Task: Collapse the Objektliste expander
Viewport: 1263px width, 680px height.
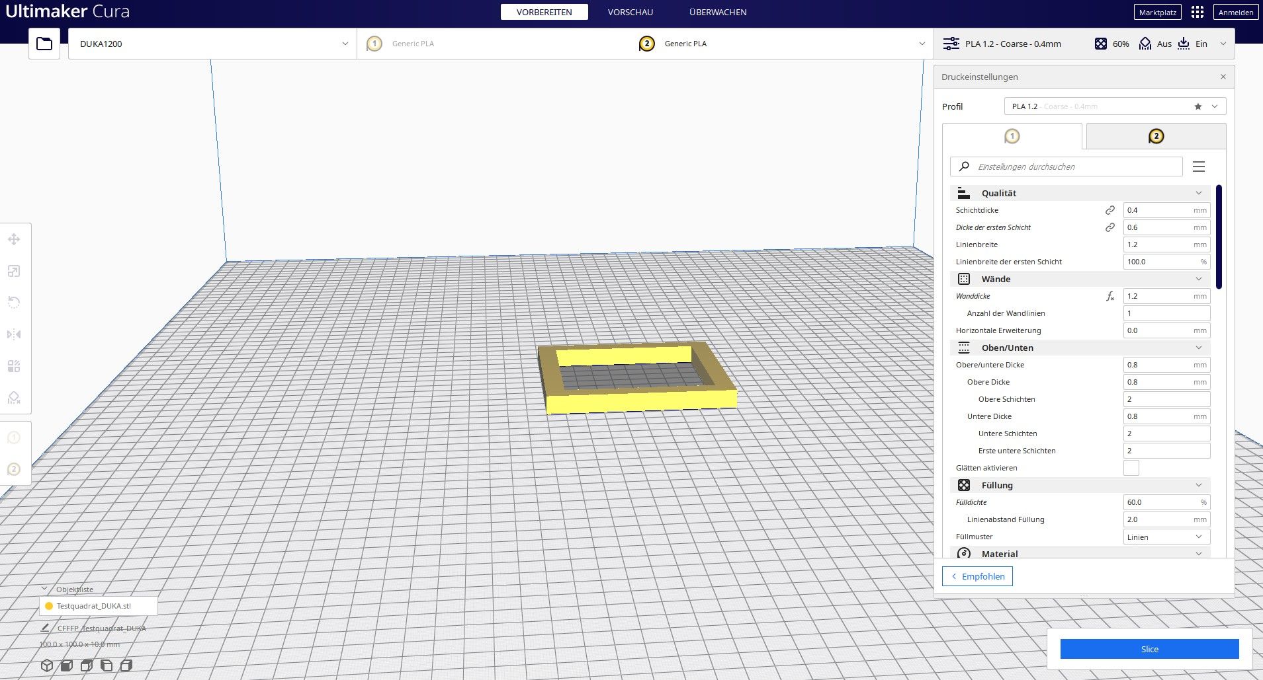Action: click(44, 589)
